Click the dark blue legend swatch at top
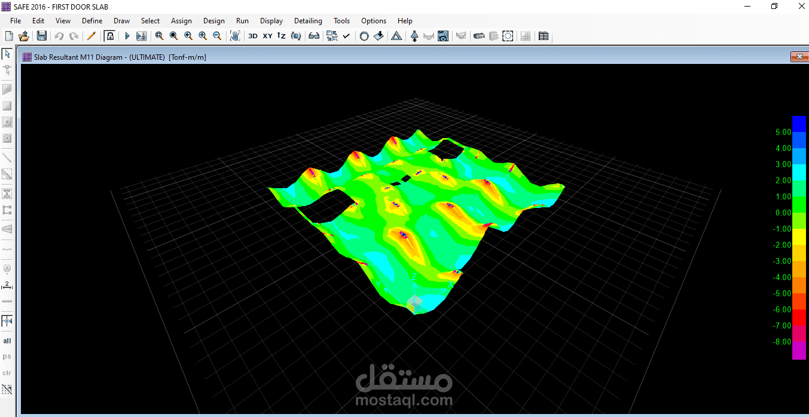This screenshot has height=417, width=809. tap(799, 124)
